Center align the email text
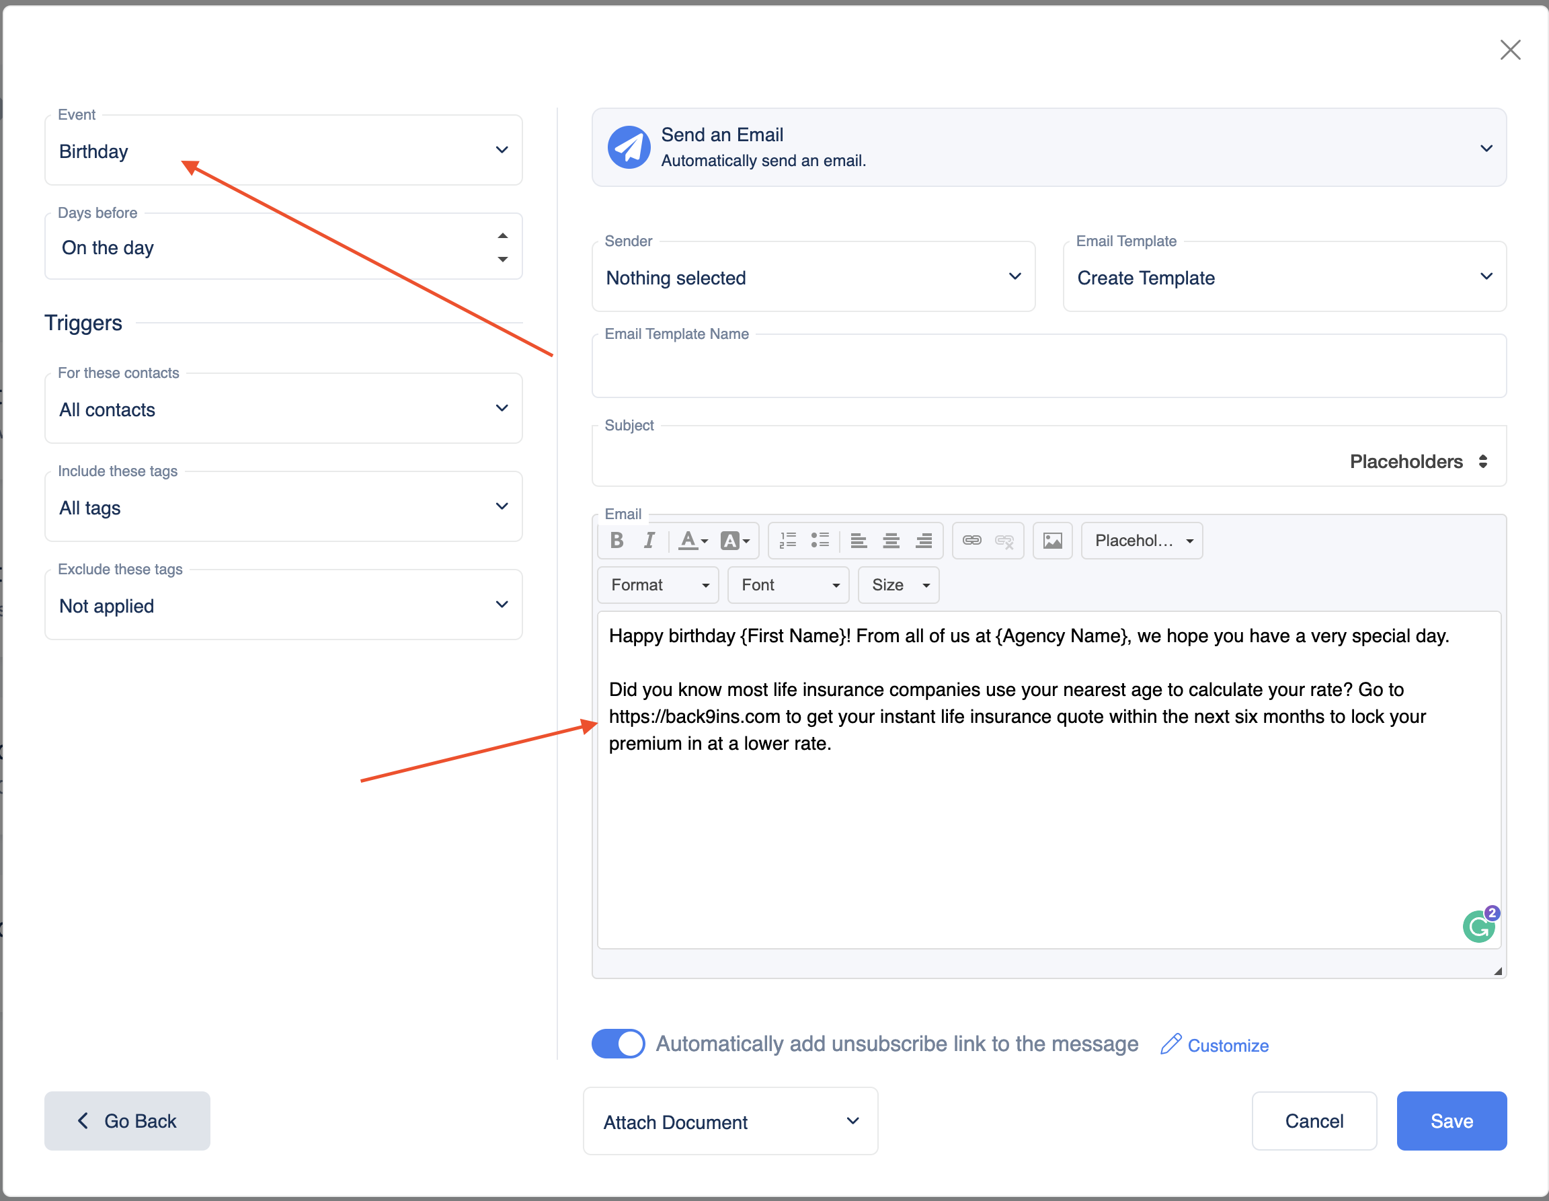The image size is (1549, 1201). point(891,541)
